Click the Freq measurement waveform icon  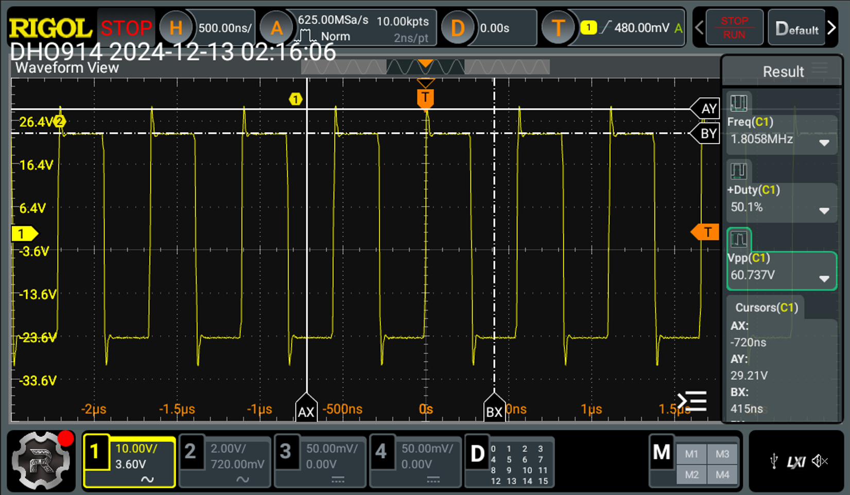click(739, 103)
